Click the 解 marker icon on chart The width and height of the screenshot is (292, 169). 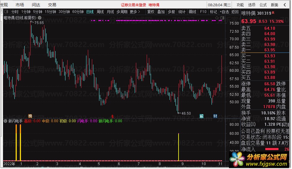point(201,116)
